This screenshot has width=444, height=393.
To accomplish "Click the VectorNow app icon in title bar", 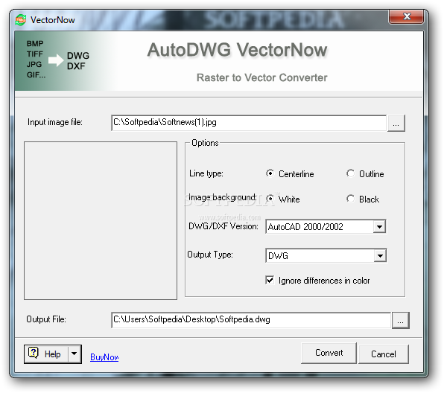I will pyautogui.click(x=21, y=20).
